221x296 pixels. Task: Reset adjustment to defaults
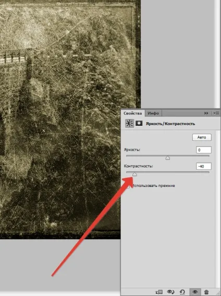pyautogui.click(x=182, y=292)
